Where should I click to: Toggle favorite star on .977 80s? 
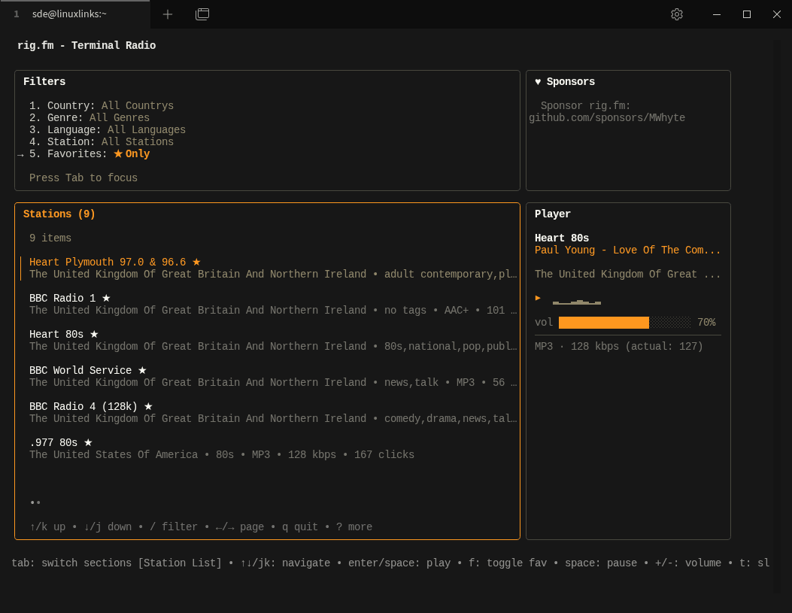(x=88, y=443)
